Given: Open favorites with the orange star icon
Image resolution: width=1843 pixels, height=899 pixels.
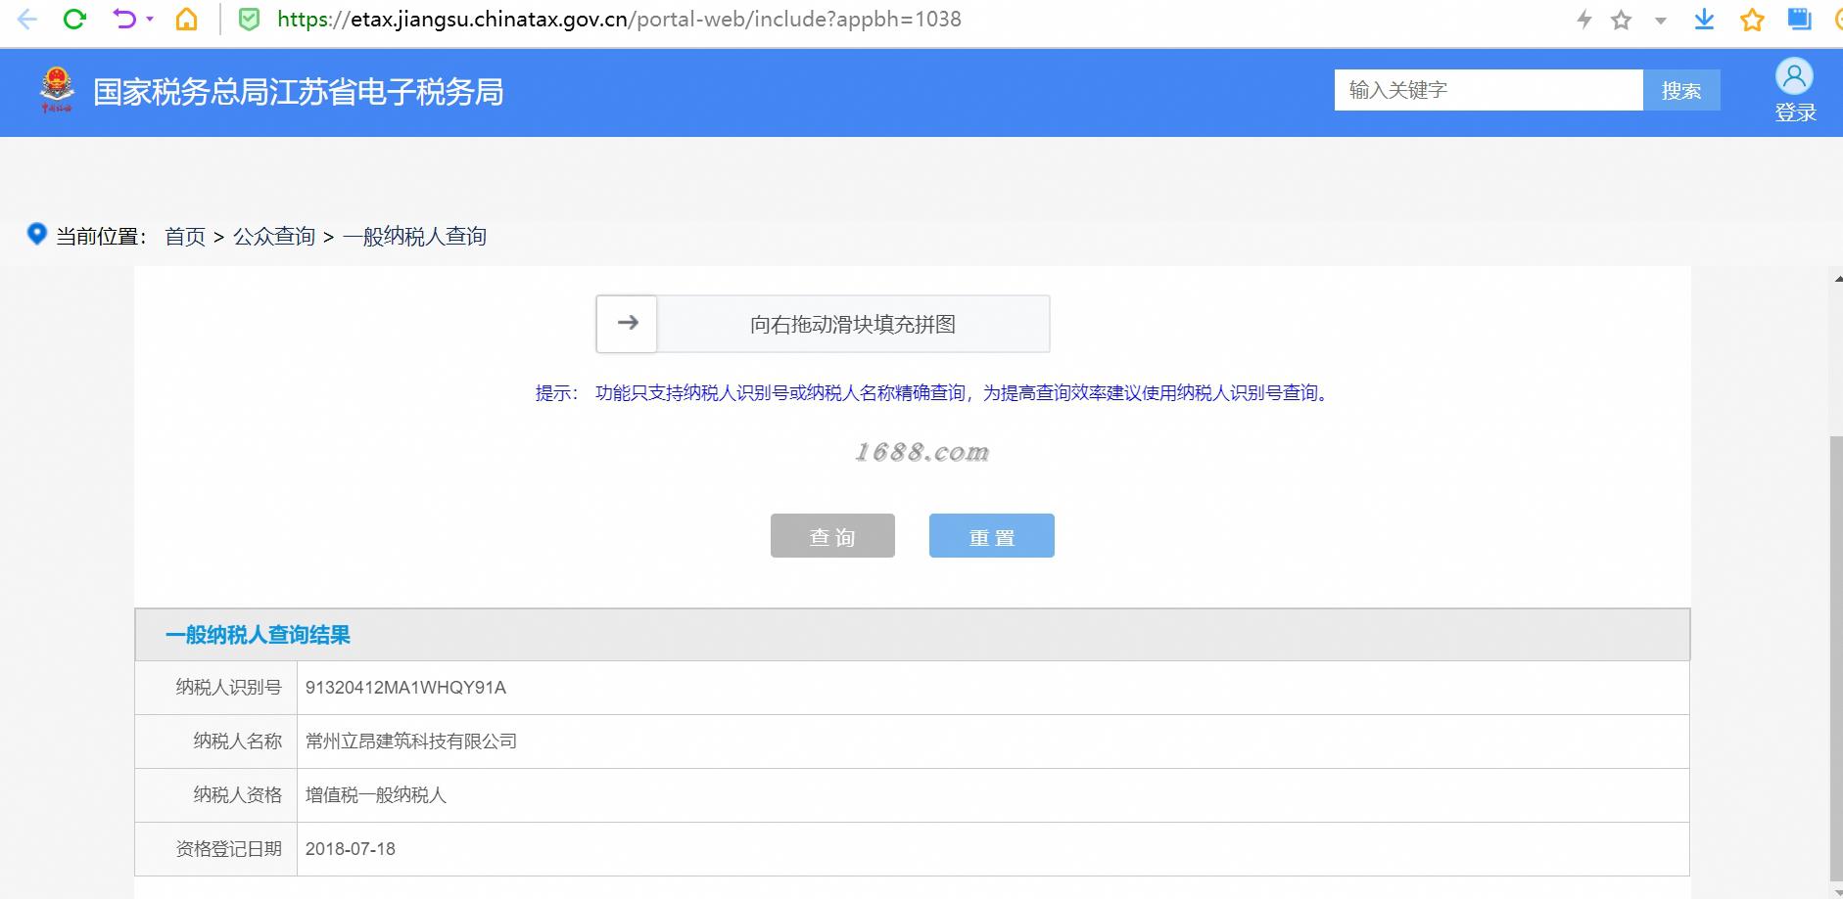Looking at the screenshot, I should tap(1752, 20).
